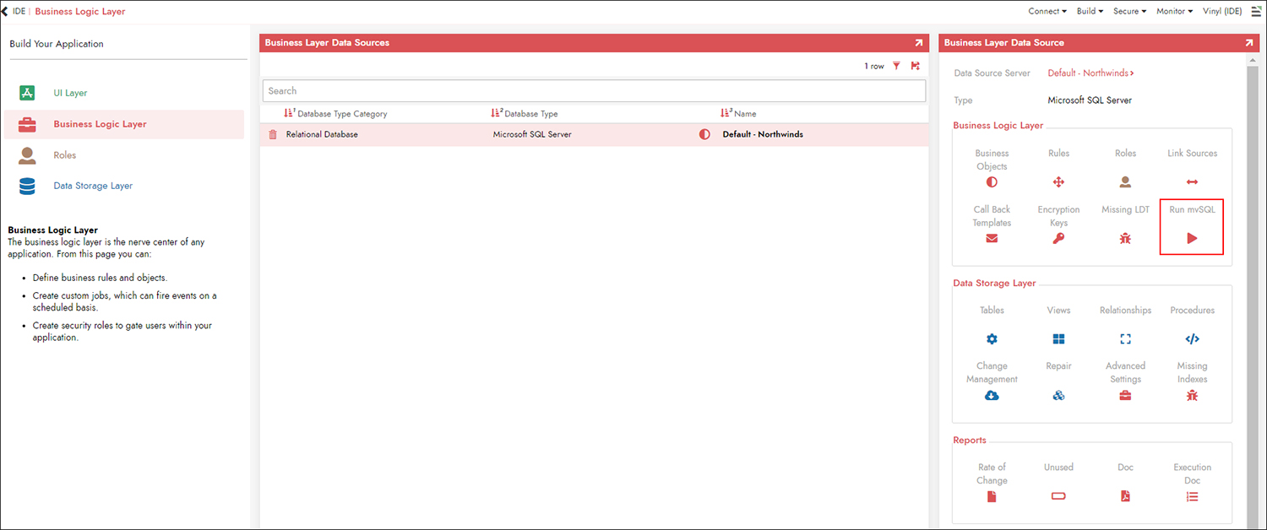Open the Relationships icon
The height and width of the screenshot is (530, 1267).
pyautogui.click(x=1125, y=338)
